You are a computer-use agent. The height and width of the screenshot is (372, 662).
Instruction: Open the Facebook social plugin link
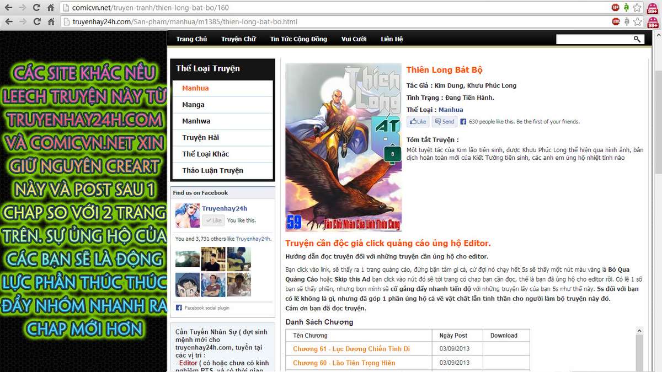tap(207, 308)
